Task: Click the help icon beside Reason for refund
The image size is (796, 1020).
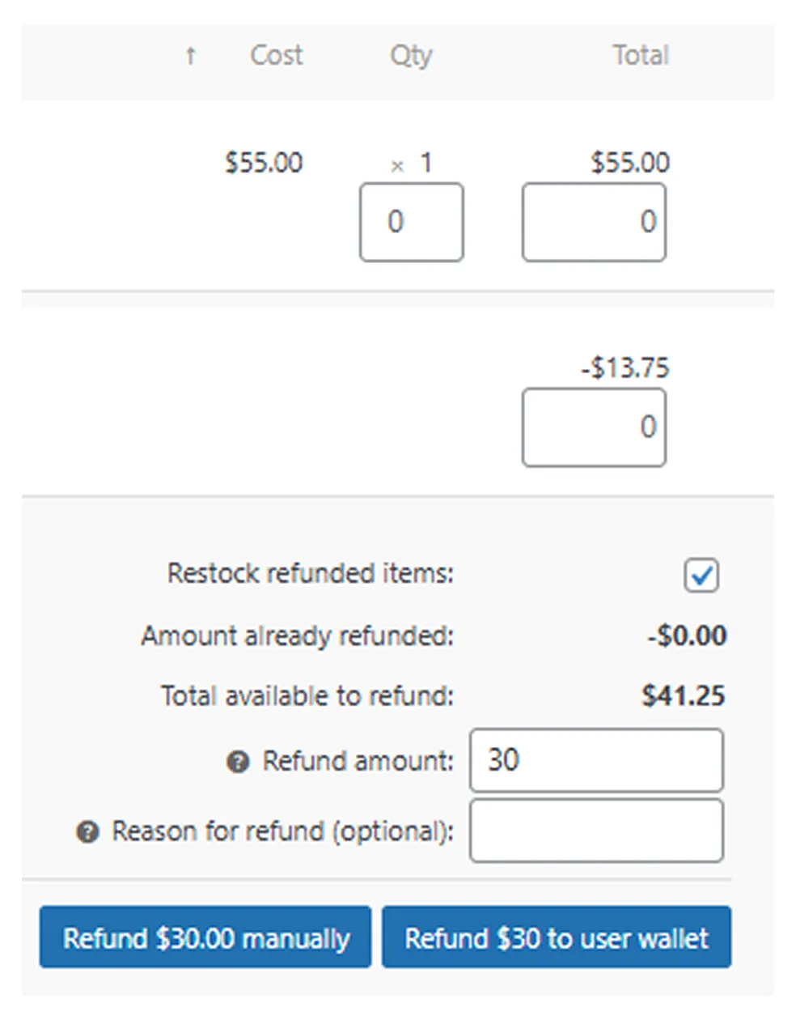Action: (x=87, y=832)
